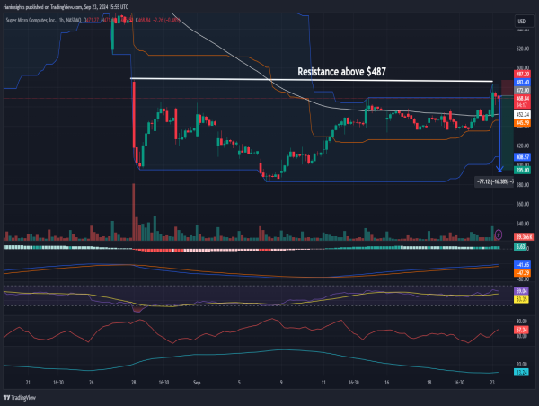Click the 'published on TradingView.com' header text
This screenshot has height=406, width=539.
tap(54, 7)
